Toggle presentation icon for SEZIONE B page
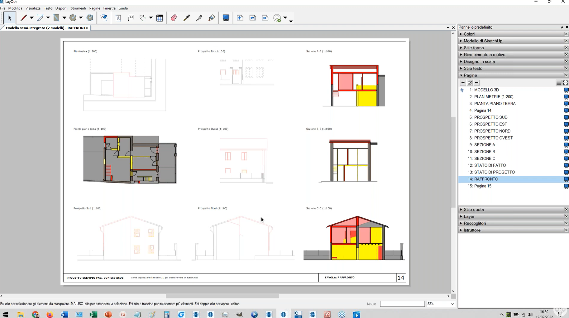The image size is (569, 318). point(566,152)
